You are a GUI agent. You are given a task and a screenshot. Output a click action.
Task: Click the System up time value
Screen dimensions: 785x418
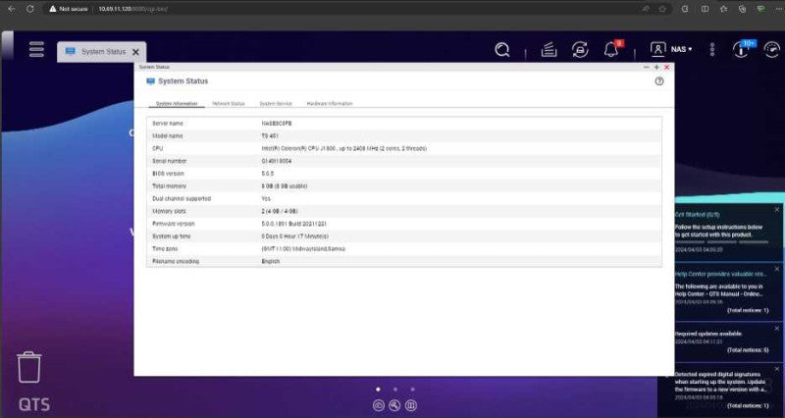tap(295, 236)
